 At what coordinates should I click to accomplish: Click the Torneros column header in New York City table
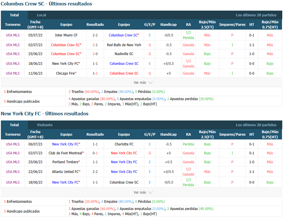point(13,135)
